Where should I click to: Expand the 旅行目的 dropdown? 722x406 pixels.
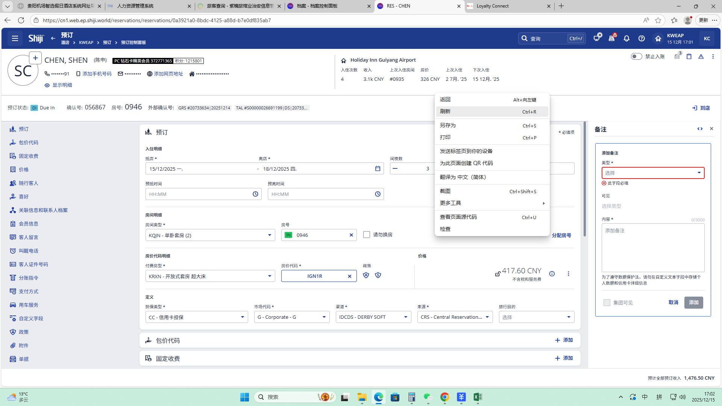pos(536,317)
